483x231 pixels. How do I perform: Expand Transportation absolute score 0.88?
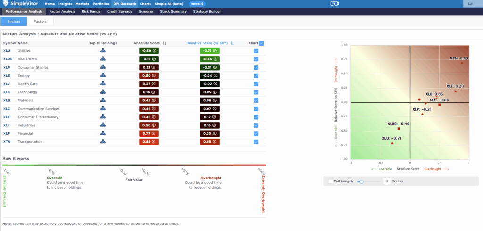coord(149,142)
